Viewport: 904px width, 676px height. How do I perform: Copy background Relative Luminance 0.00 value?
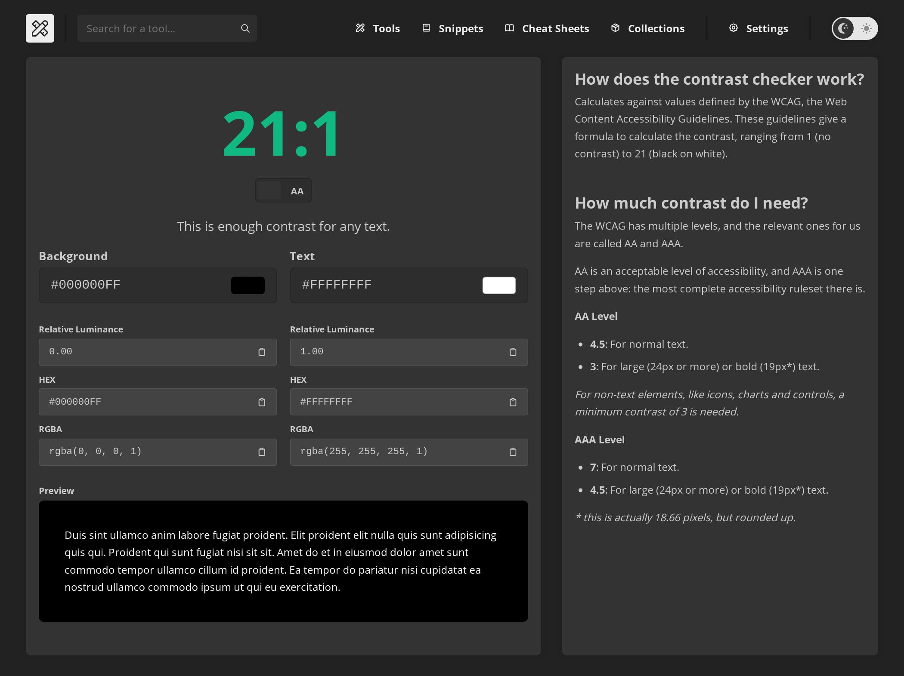click(x=262, y=352)
